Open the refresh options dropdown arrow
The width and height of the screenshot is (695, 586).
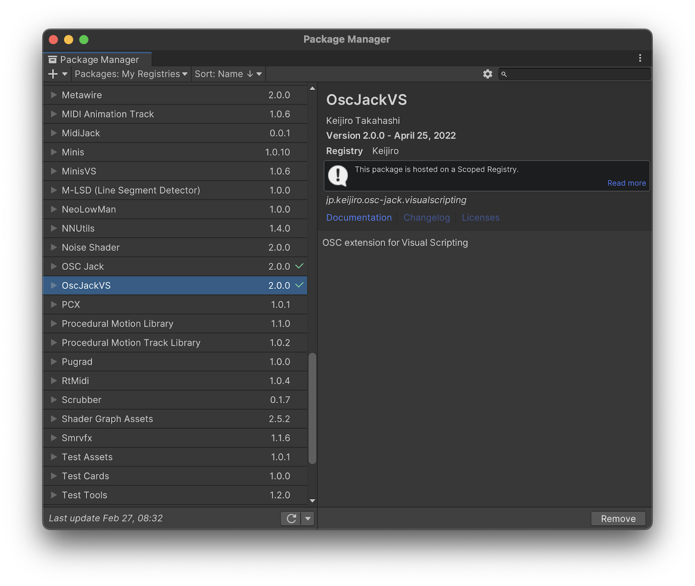point(308,519)
